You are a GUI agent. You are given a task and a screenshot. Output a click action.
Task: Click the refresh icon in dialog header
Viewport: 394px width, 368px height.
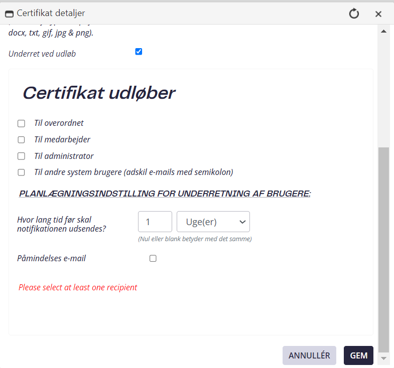click(x=354, y=14)
